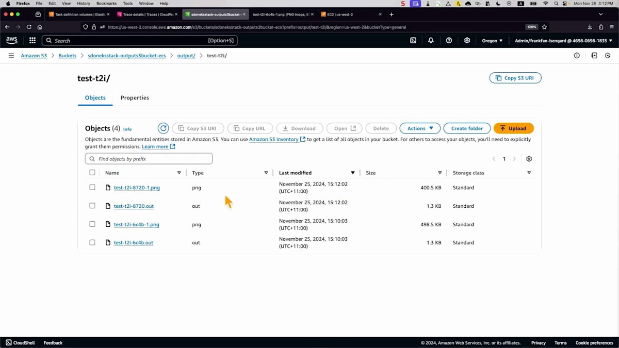Switch to the EC2 us-west-2 browser tab
This screenshot has height=348, width=619.
pos(352,14)
